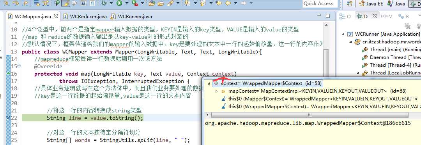
Task: Click the Open Task folder icon
Action: point(161,3)
